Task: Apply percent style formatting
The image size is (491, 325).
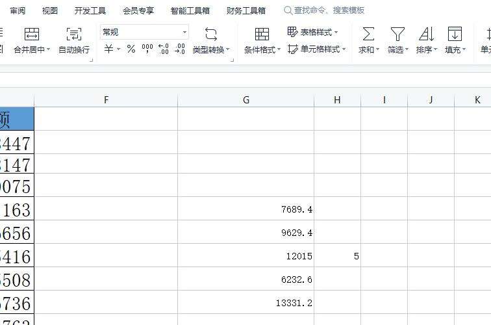Action: [x=131, y=49]
